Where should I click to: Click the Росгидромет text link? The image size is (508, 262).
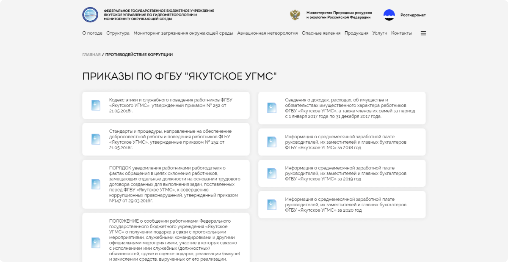click(413, 15)
